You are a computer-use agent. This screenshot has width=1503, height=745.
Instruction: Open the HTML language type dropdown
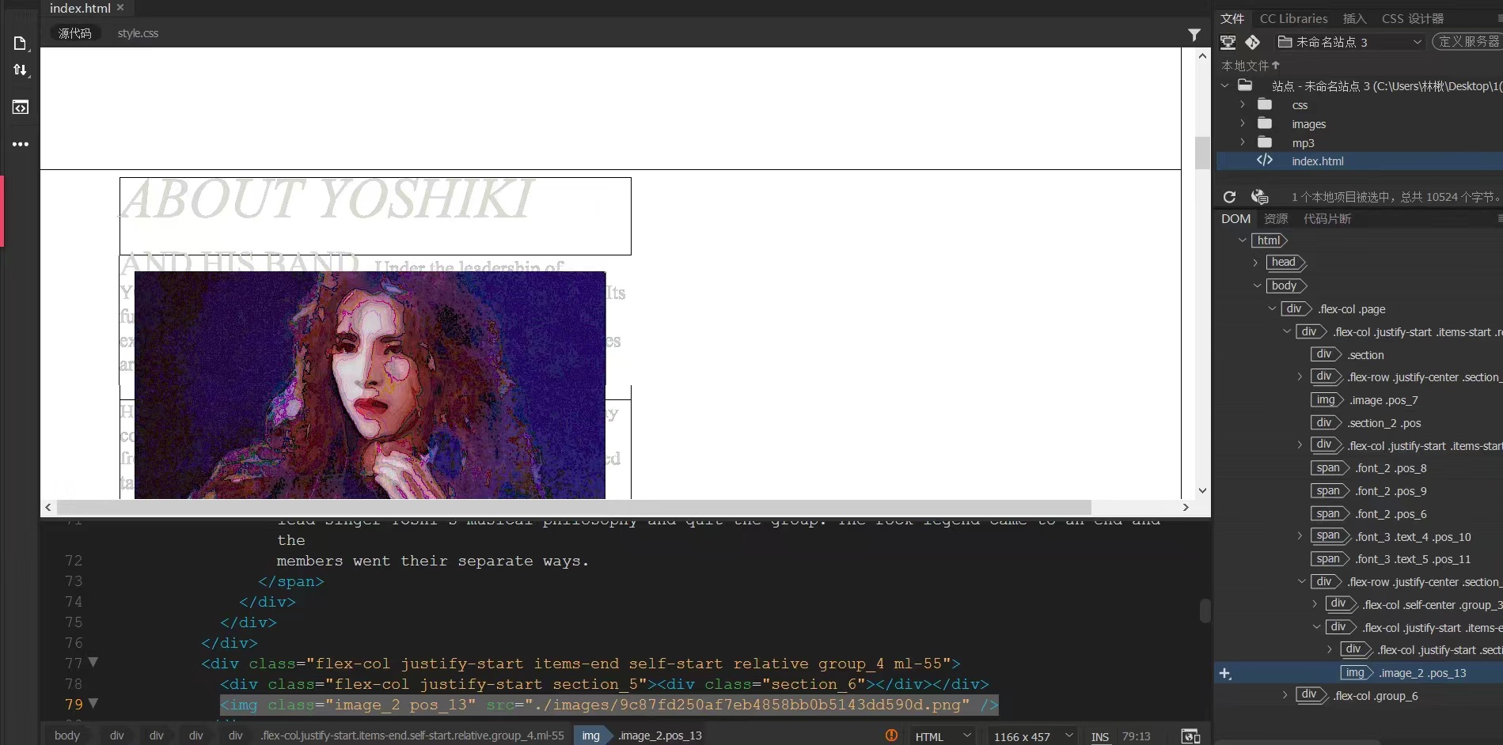pyautogui.click(x=942, y=736)
